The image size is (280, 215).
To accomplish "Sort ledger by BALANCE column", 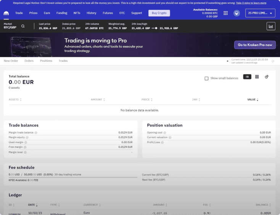I will pos(263,205).
